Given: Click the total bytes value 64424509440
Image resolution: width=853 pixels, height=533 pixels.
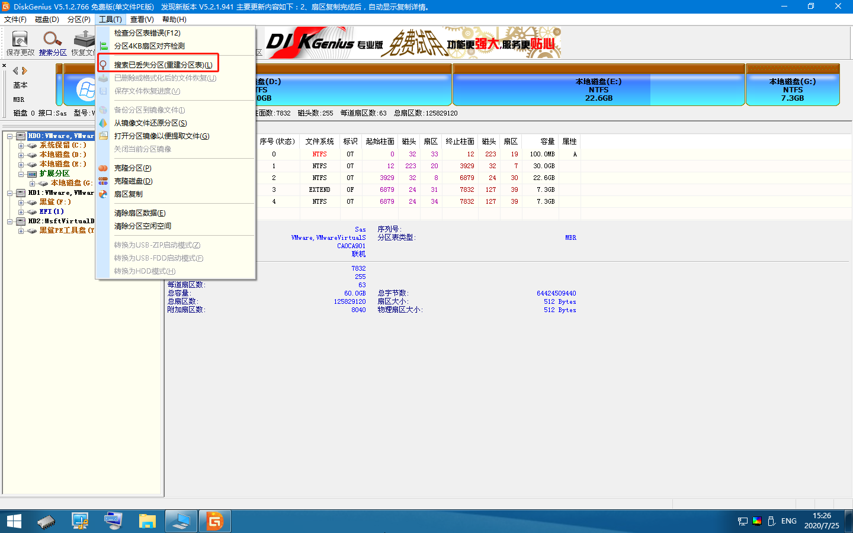Looking at the screenshot, I should (x=556, y=293).
